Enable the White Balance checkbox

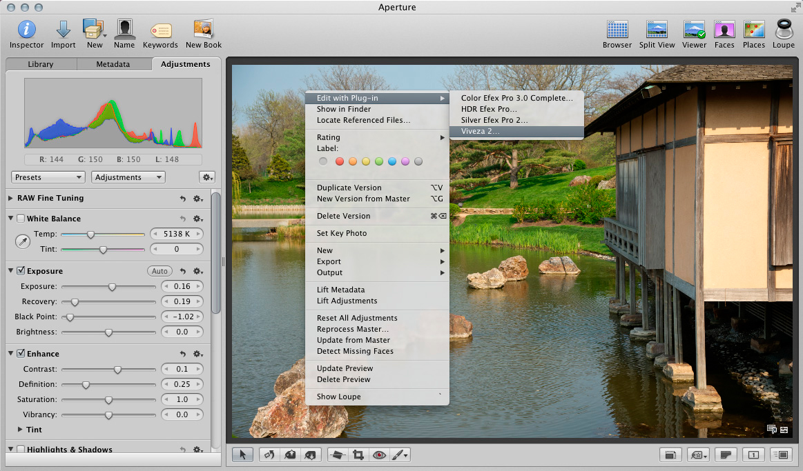(x=21, y=219)
